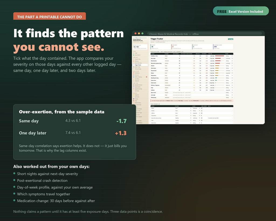Click the Infection / virus suspicion bar

(219, 56)
